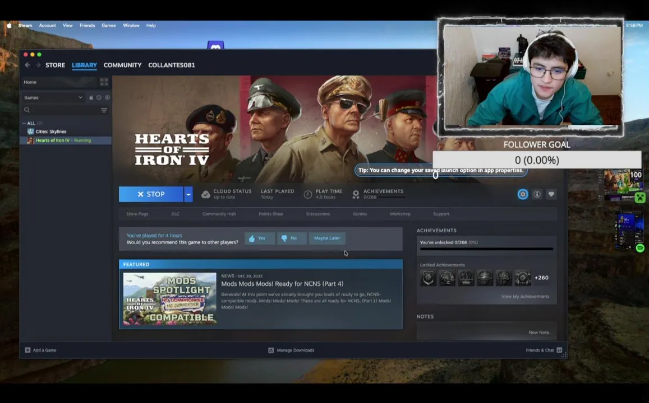The width and height of the screenshot is (649, 403).
Task: Click the Minecraft creeper icon on overlay
Action: click(641, 198)
